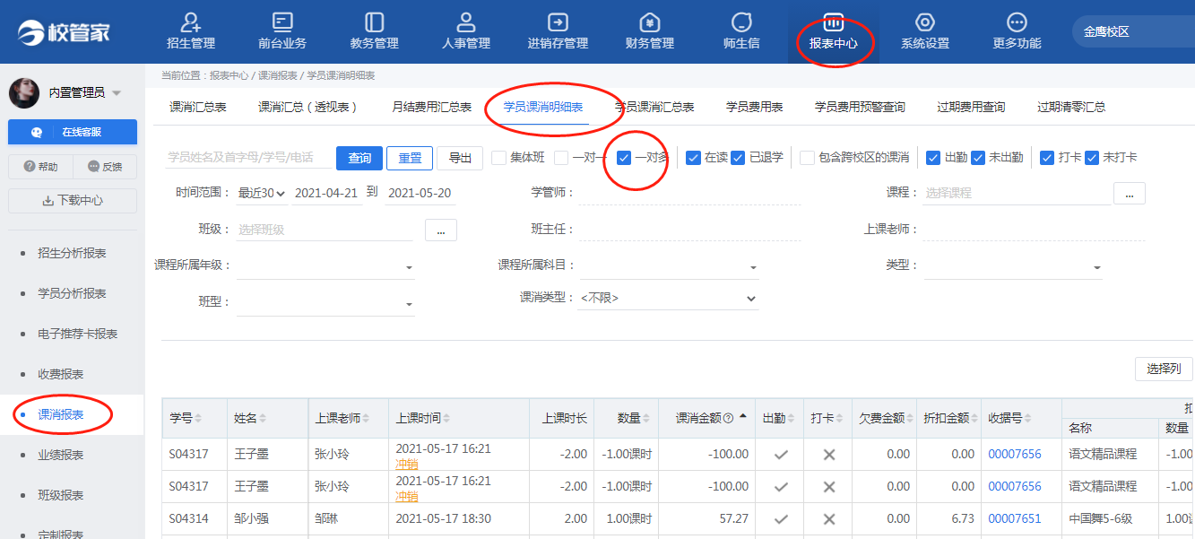
Task: Open the 反馈 feedback button
Action: coord(105,167)
